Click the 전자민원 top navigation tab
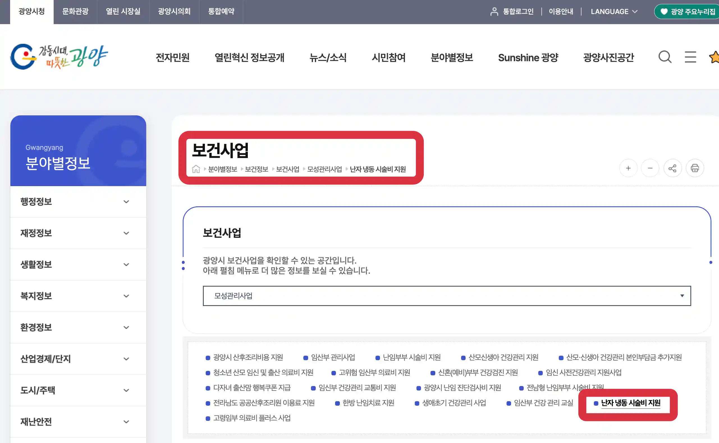 click(173, 57)
